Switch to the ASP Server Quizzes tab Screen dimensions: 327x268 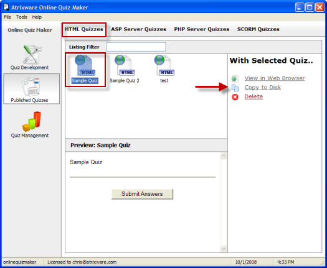(139, 29)
